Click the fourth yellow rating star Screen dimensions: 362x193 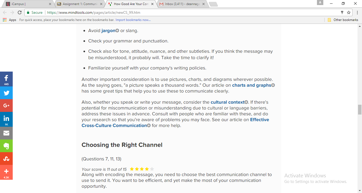pos(147,169)
